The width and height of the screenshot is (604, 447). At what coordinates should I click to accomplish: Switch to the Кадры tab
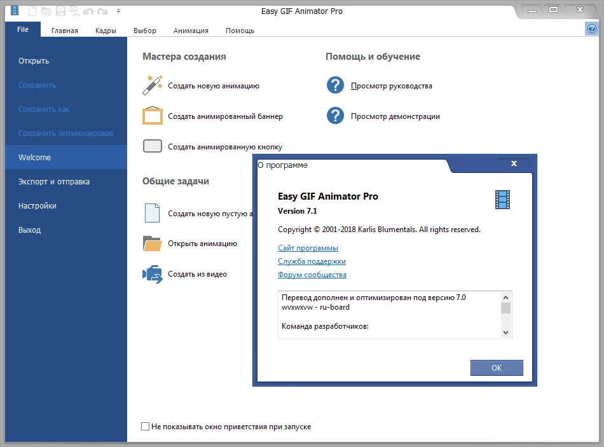pyautogui.click(x=106, y=31)
